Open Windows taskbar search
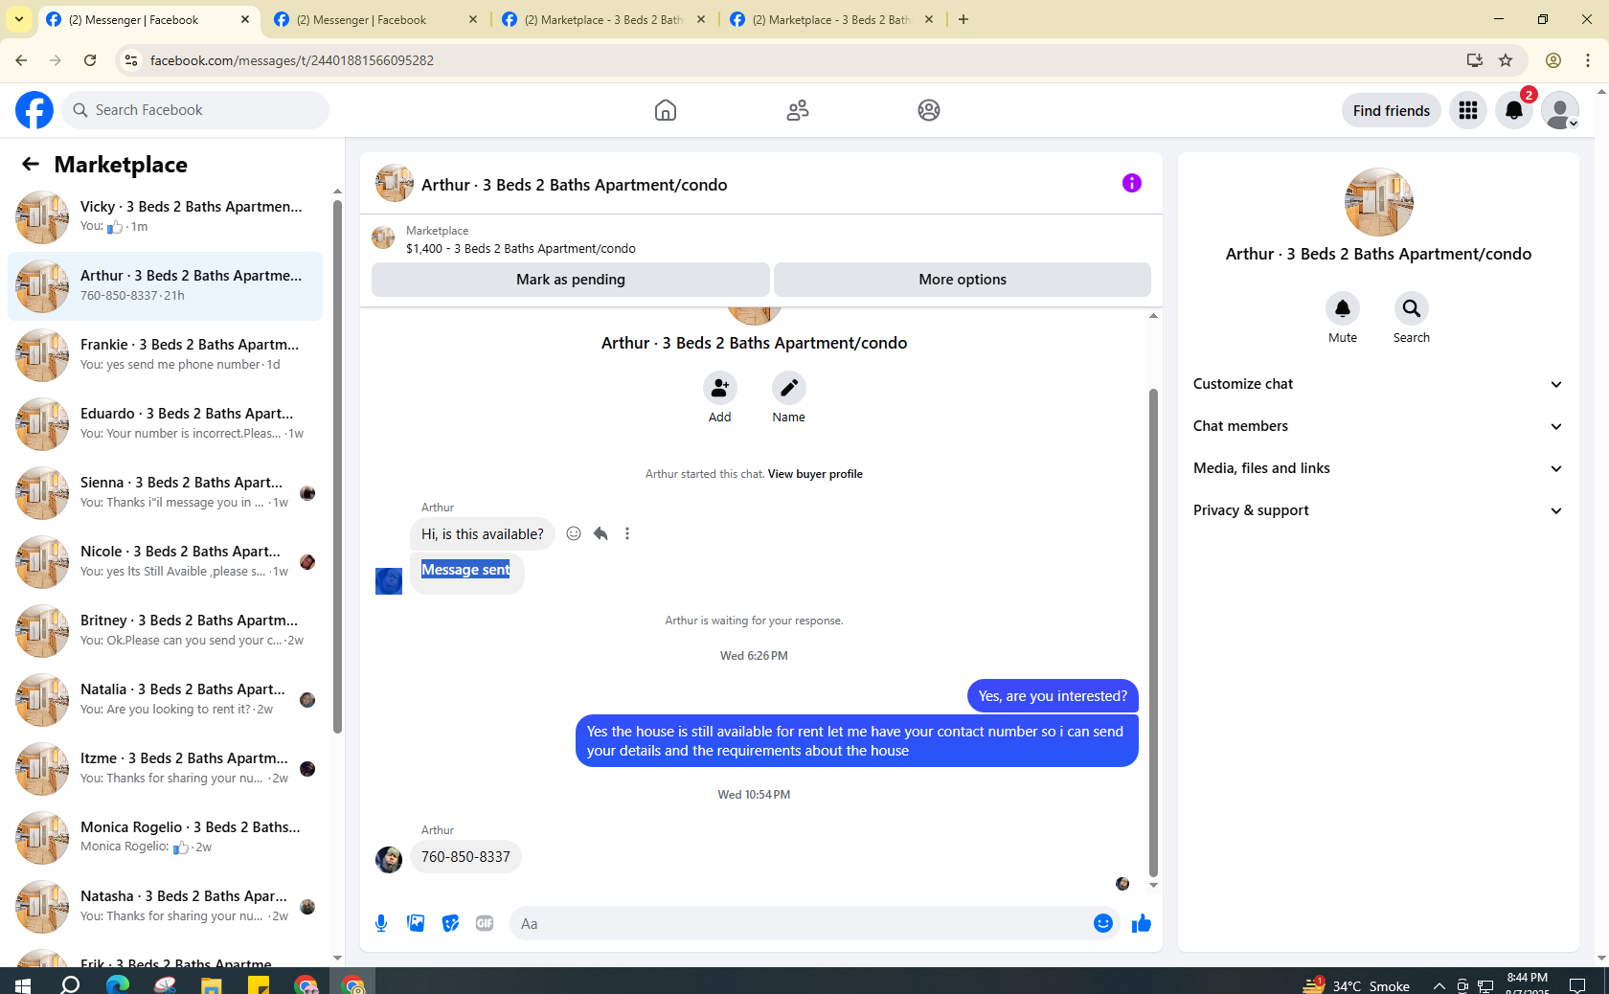The image size is (1609, 994). [x=70, y=983]
